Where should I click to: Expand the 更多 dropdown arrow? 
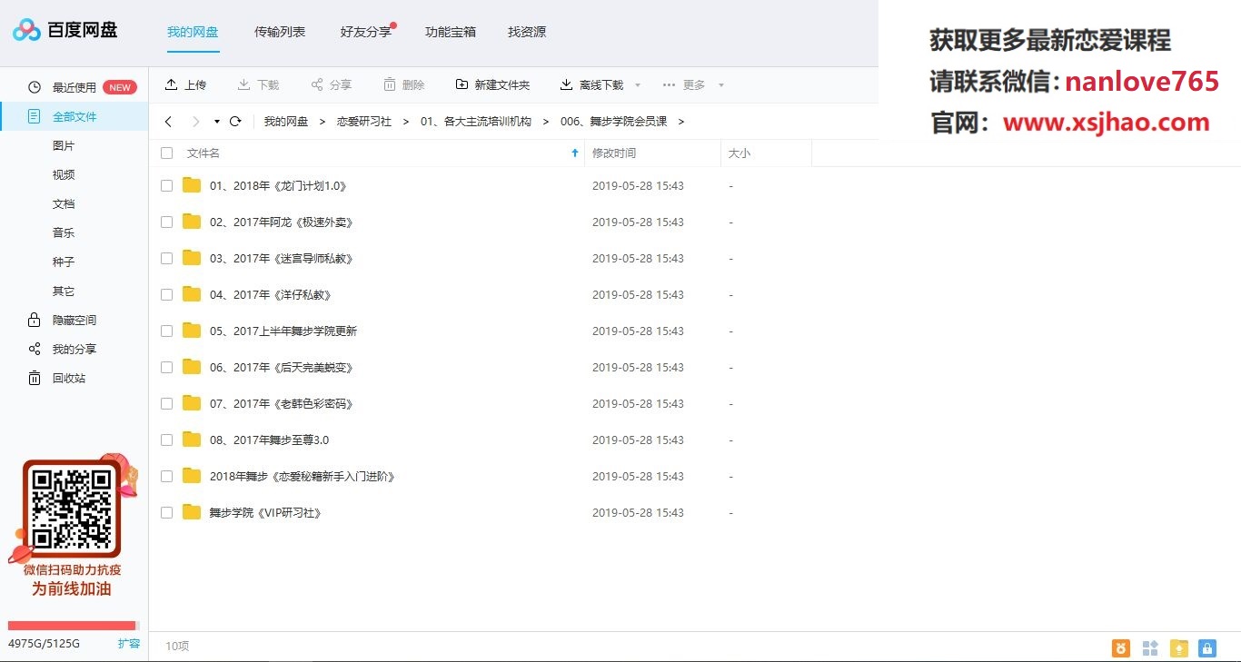tap(721, 84)
